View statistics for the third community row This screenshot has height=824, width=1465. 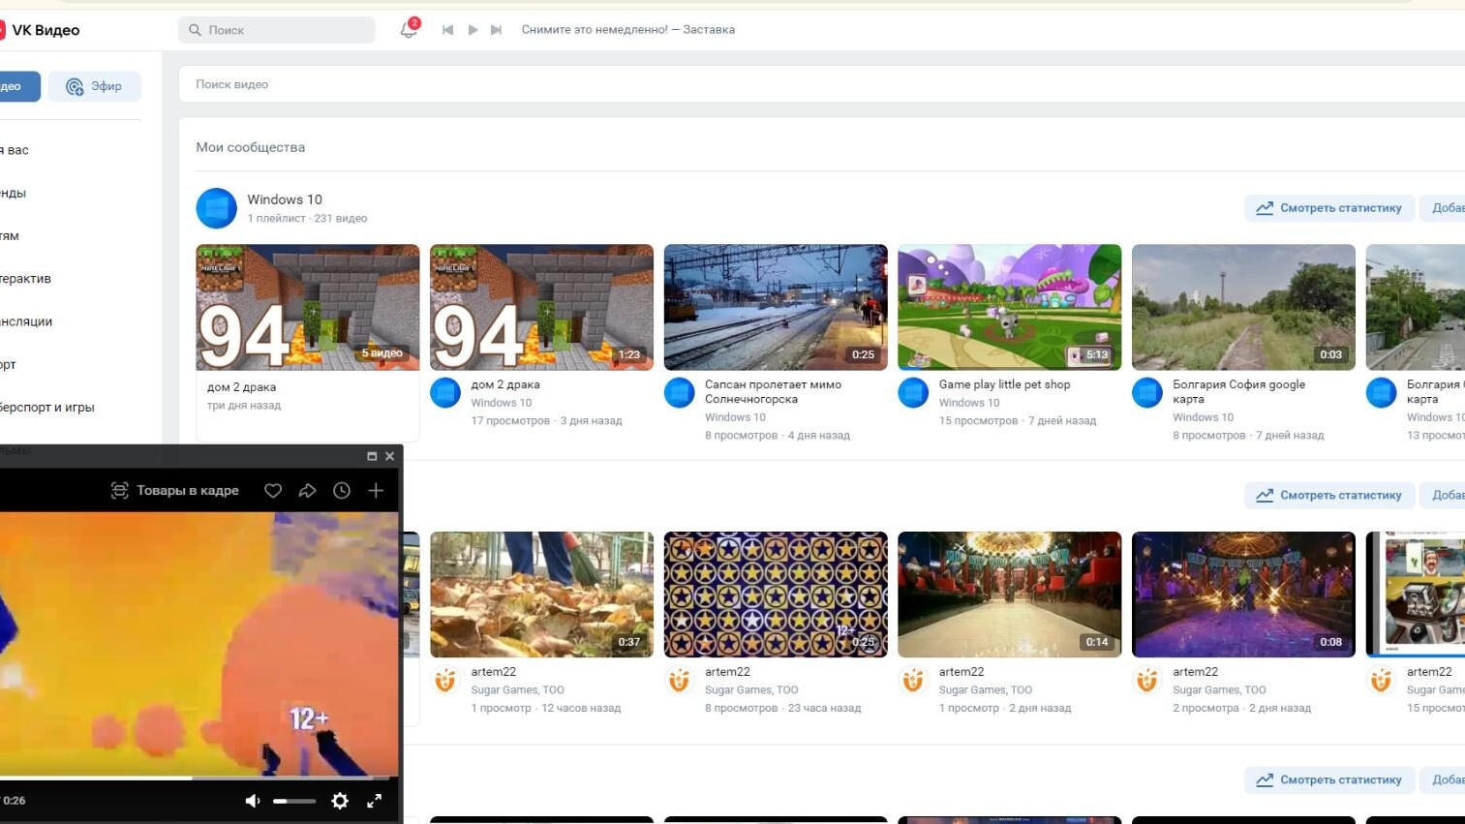pyautogui.click(x=1328, y=779)
